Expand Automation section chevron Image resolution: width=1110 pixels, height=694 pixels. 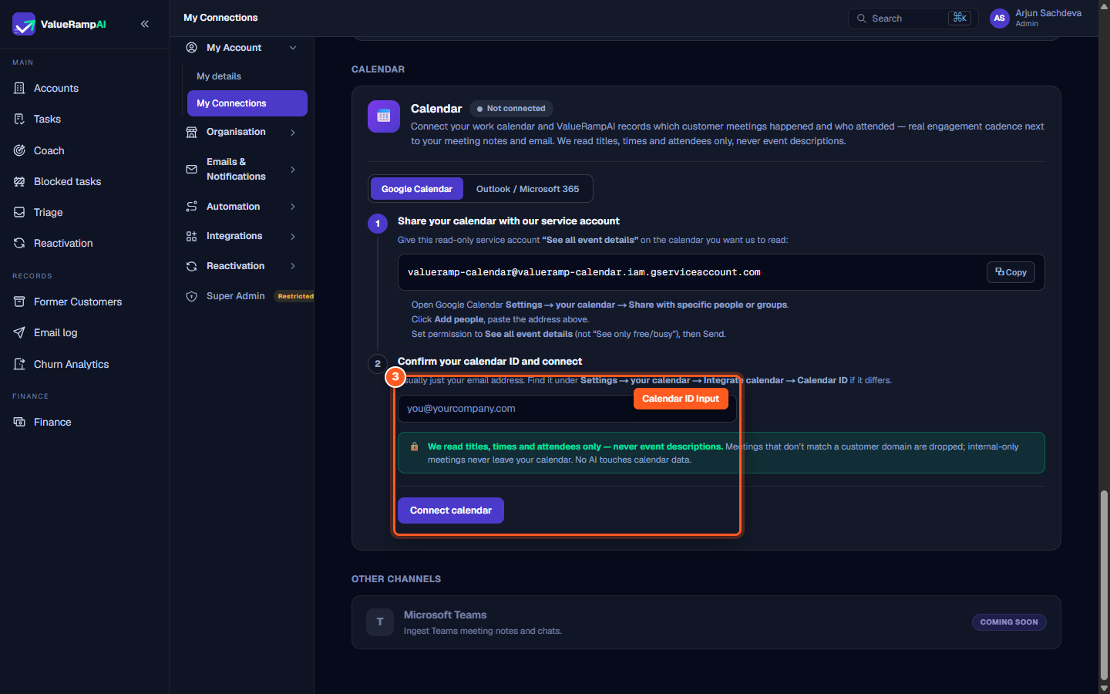tap(293, 207)
